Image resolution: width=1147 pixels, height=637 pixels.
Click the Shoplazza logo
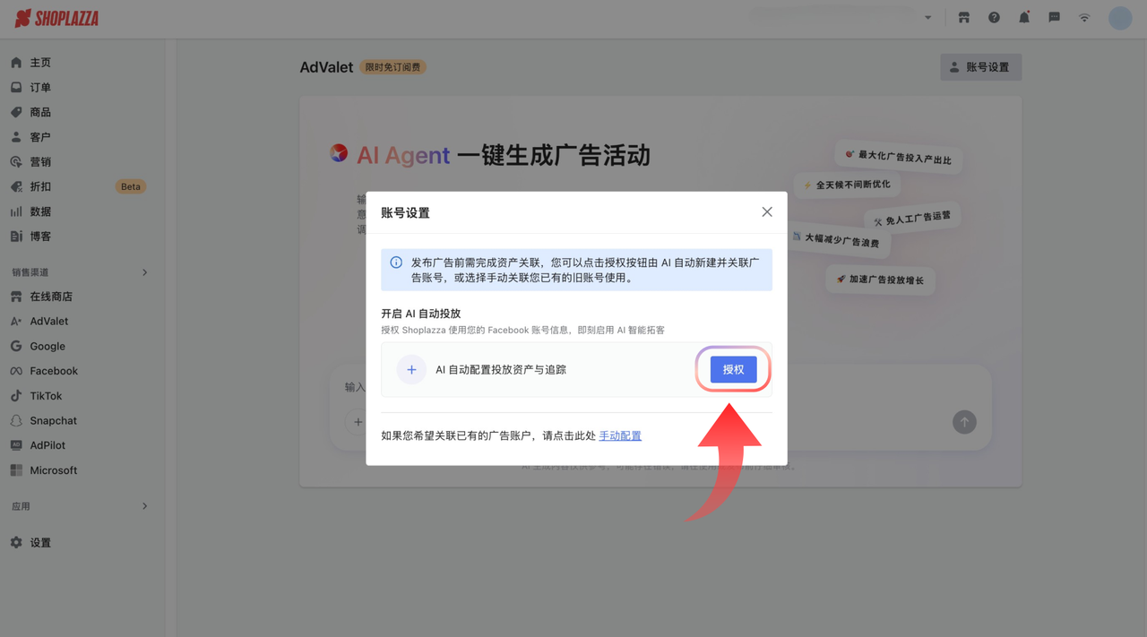pos(56,17)
